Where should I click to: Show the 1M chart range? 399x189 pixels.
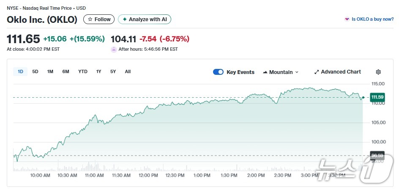click(50, 72)
